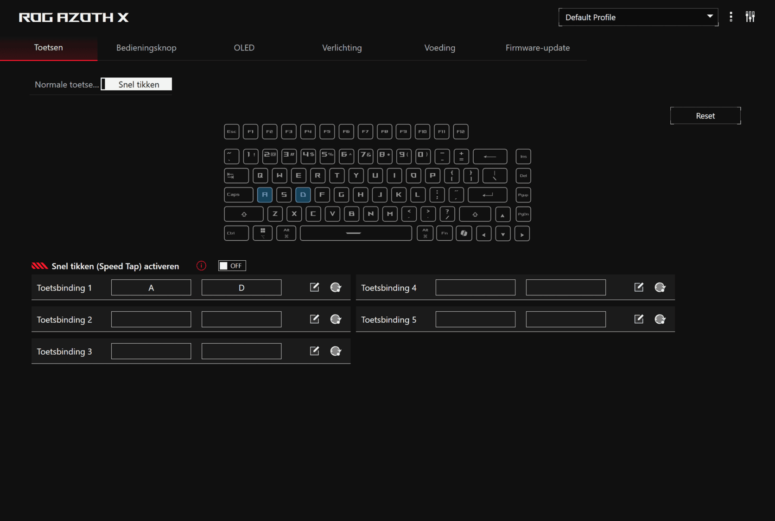Open the three-dot profile options menu
The height and width of the screenshot is (521, 775).
tap(731, 17)
